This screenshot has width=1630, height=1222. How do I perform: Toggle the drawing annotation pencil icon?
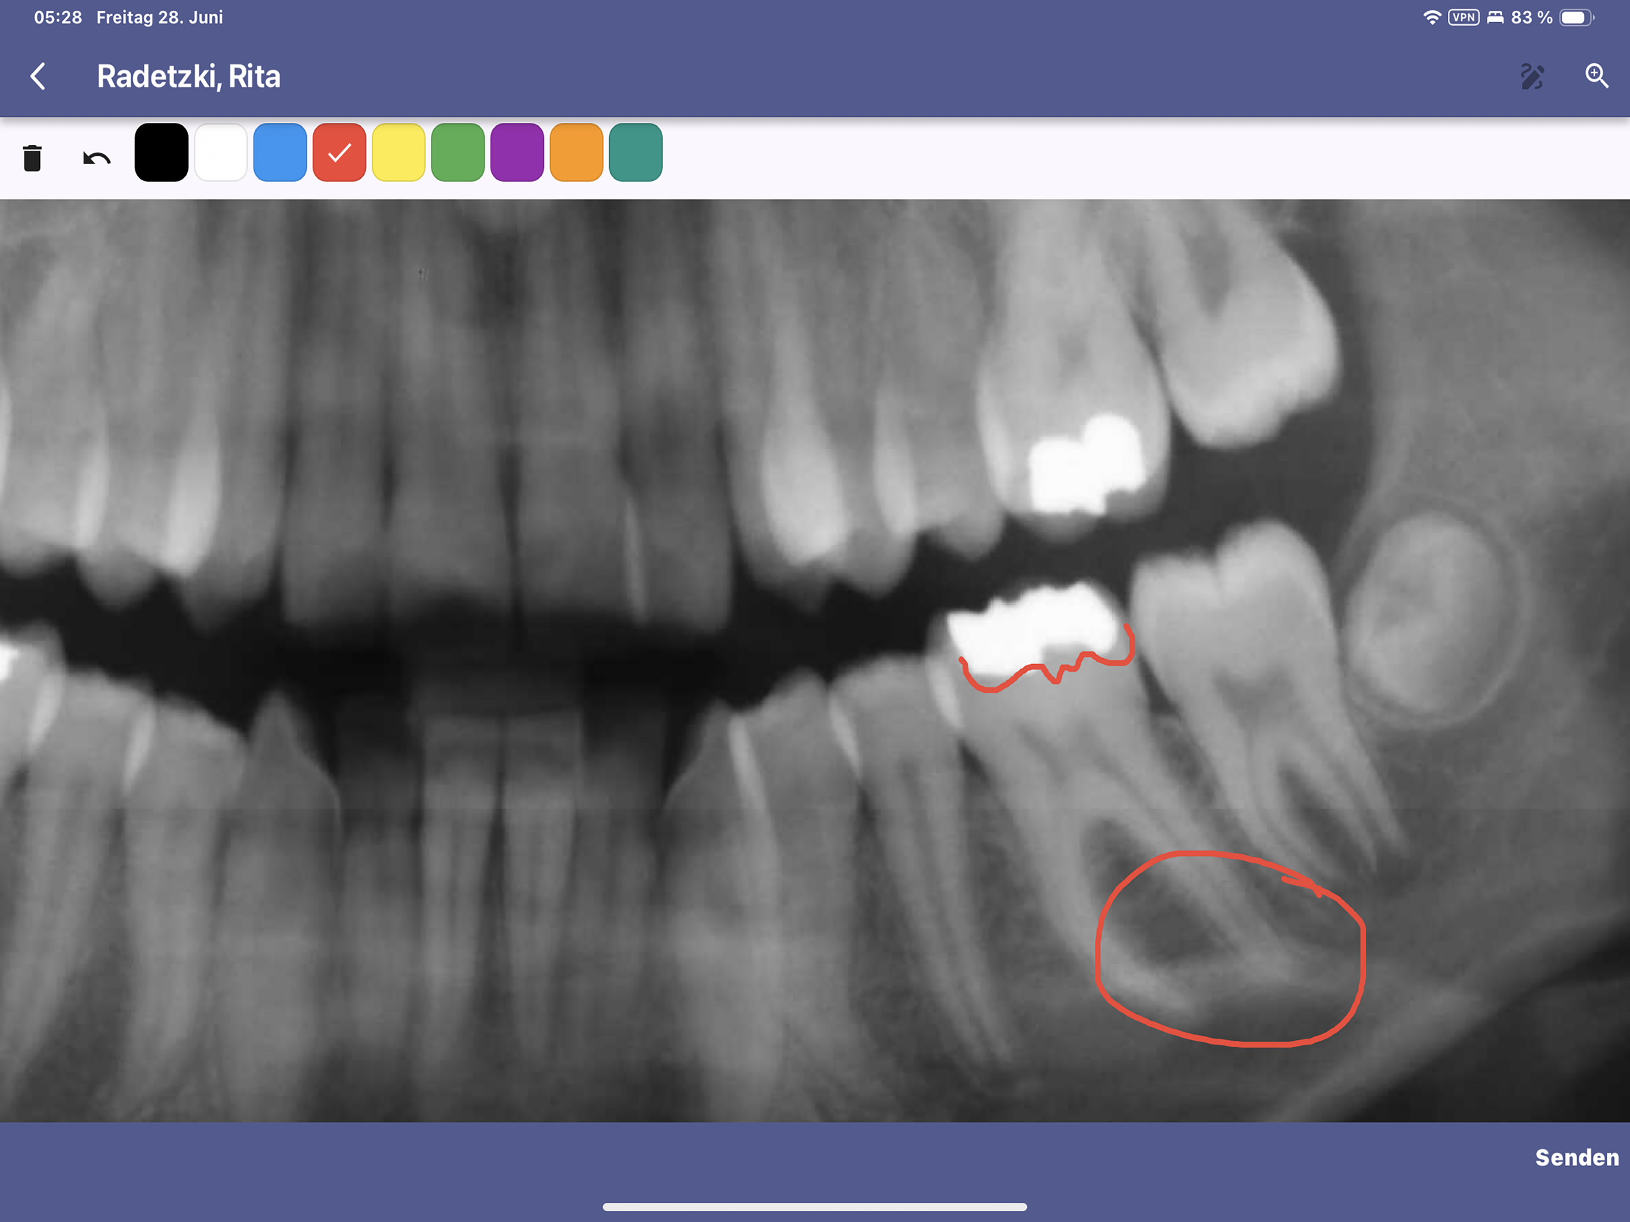tap(1532, 76)
